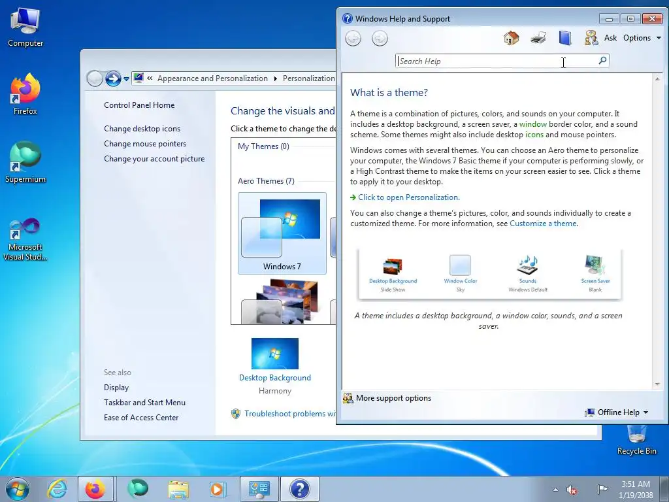The height and width of the screenshot is (502, 669).
Task: Click the green icons glossary link
Action: [534, 135]
